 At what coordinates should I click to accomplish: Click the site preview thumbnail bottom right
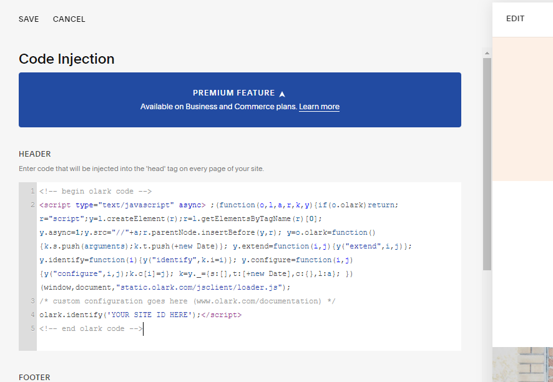point(524,365)
